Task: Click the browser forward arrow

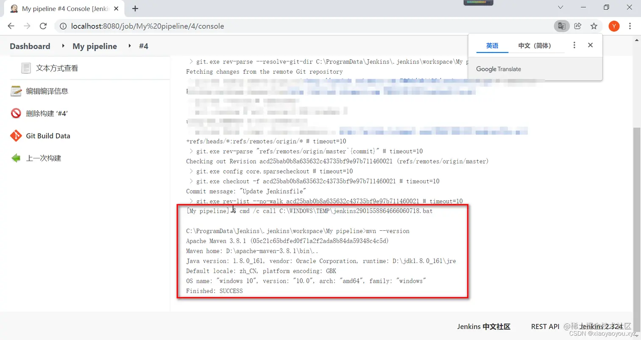Action: point(27,26)
